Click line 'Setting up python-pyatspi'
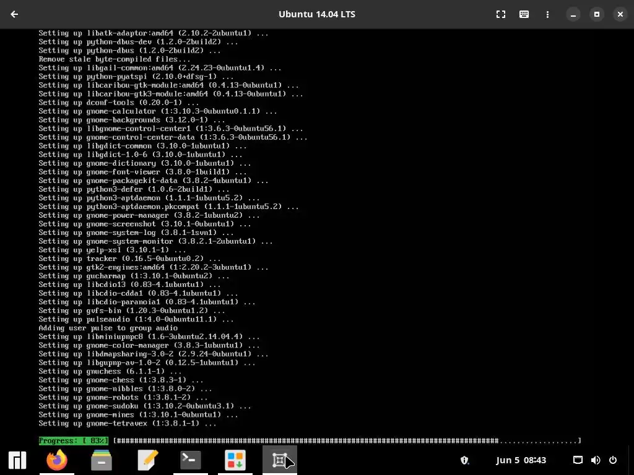This screenshot has height=475, width=634. pos(136,76)
